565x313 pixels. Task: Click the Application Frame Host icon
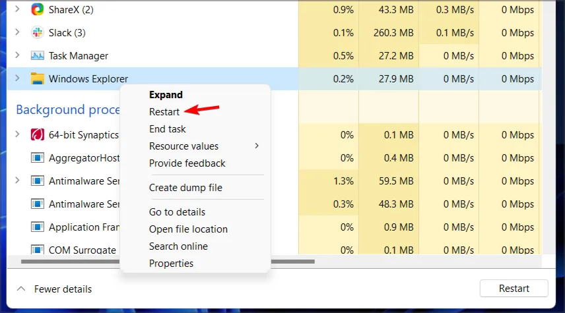click(38, 227)
